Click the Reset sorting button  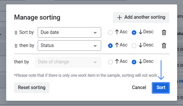32,88
